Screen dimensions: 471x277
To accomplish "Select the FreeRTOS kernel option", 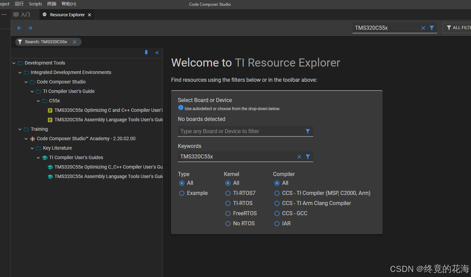I will tap(228, 213).
